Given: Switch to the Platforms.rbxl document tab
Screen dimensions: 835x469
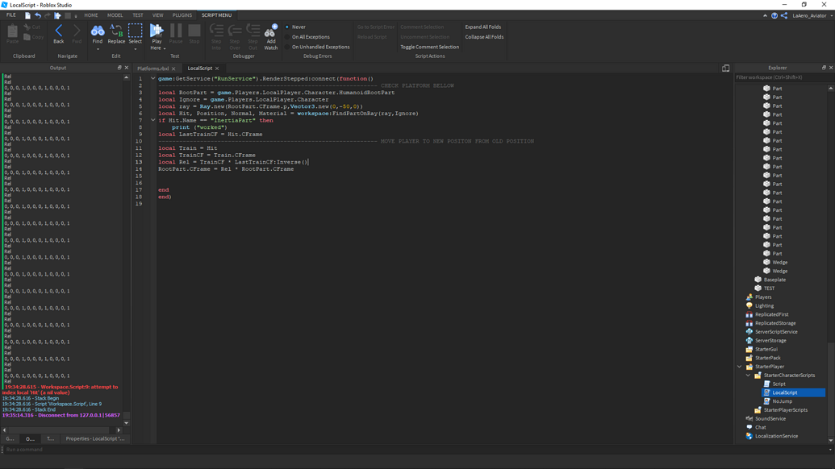Looking at the screenshot, I should (x=152, y=68).
